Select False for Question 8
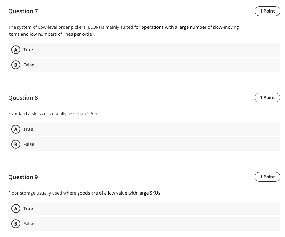 (29, 144)
